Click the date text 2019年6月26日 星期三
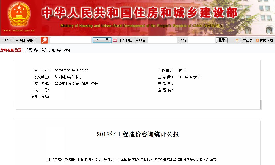Image resolution: width=275 pixels, height=165 pixels. (x=20, y=40)
